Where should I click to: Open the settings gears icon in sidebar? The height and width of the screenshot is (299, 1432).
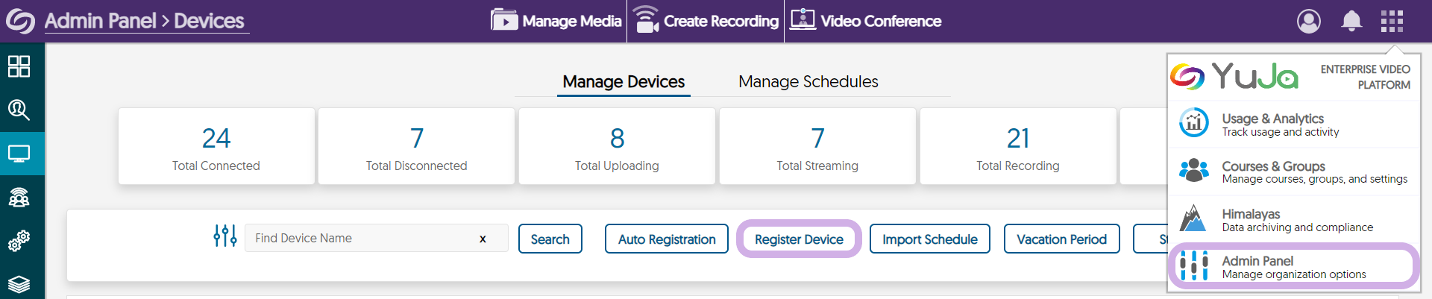coord(19,241)
